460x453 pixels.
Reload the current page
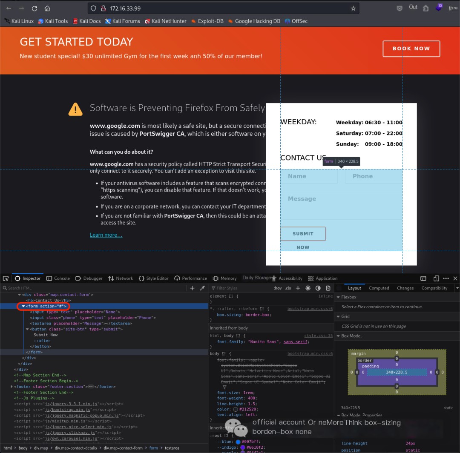coord(34,9)
